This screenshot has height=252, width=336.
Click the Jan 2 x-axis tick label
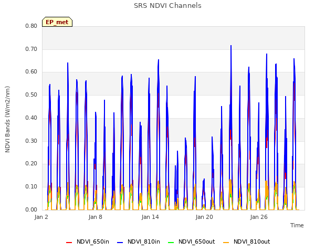(x=41, y=217)
